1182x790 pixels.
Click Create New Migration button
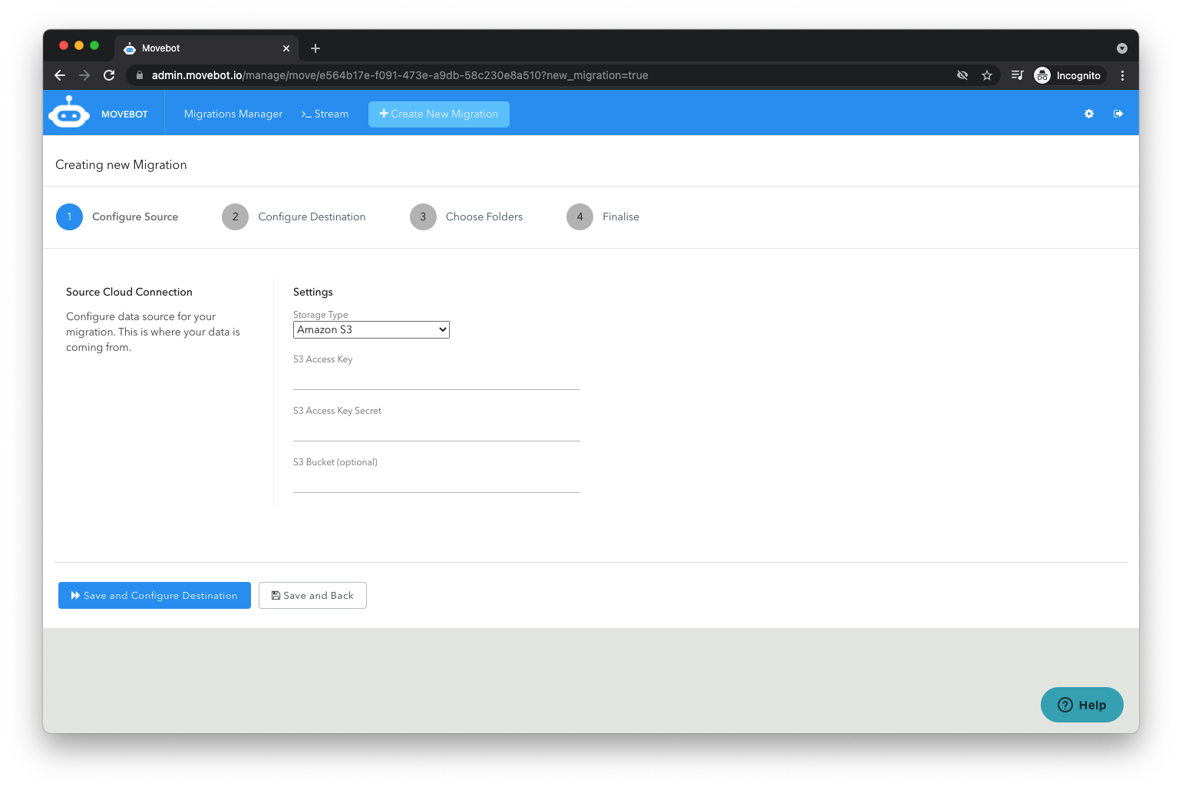tap(439, 114)
